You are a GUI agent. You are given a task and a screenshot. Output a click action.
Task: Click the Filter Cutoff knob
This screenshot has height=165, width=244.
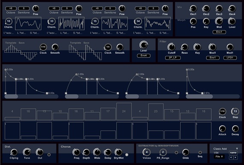pos(172,47)
